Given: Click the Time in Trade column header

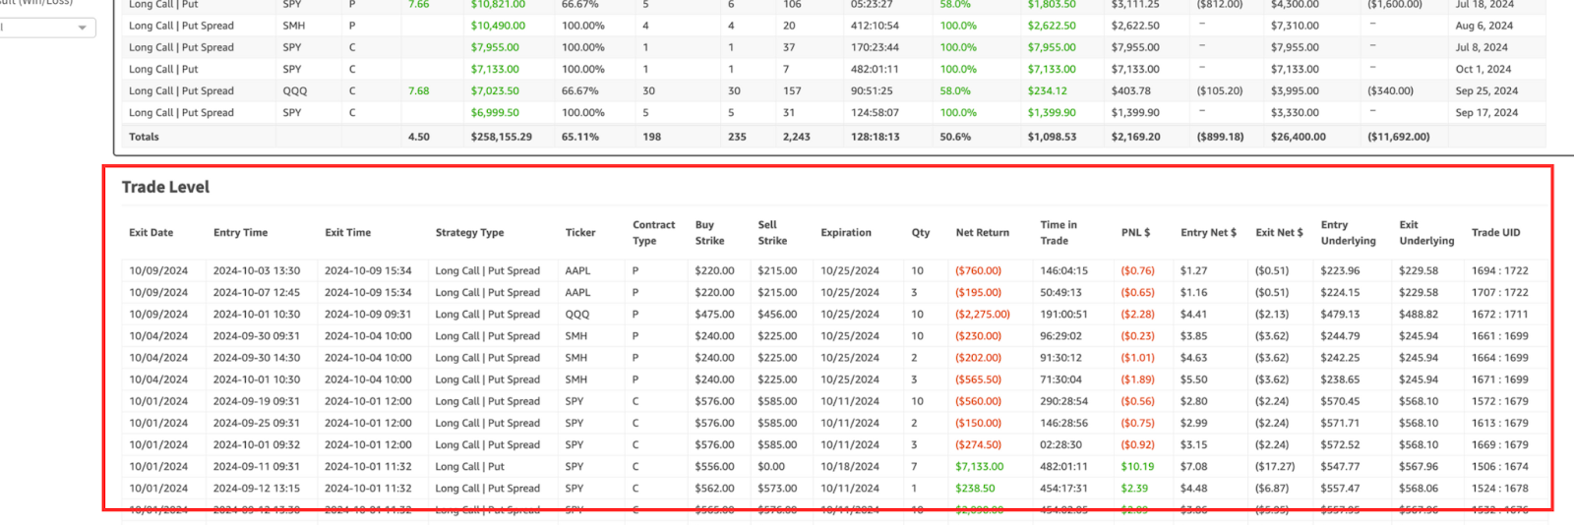Looking at the screenshot, I should [1059, 233].
